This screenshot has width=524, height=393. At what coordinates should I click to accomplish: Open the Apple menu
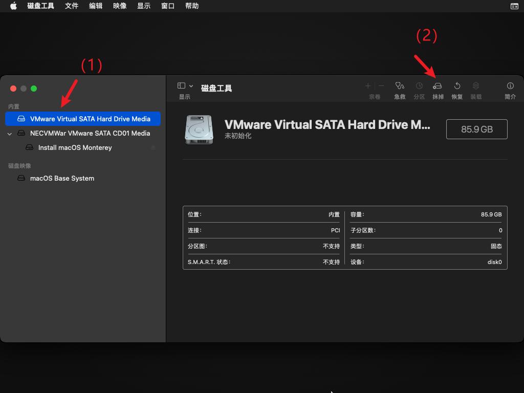[13, 6]
